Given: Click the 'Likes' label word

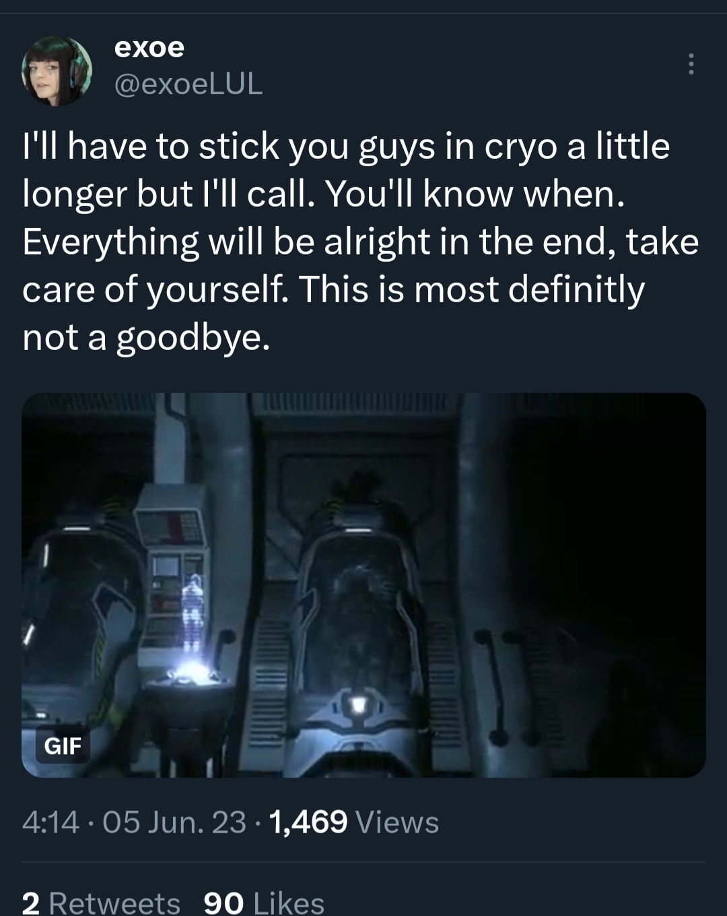Looking at the screenshot, I should [289, 903].
